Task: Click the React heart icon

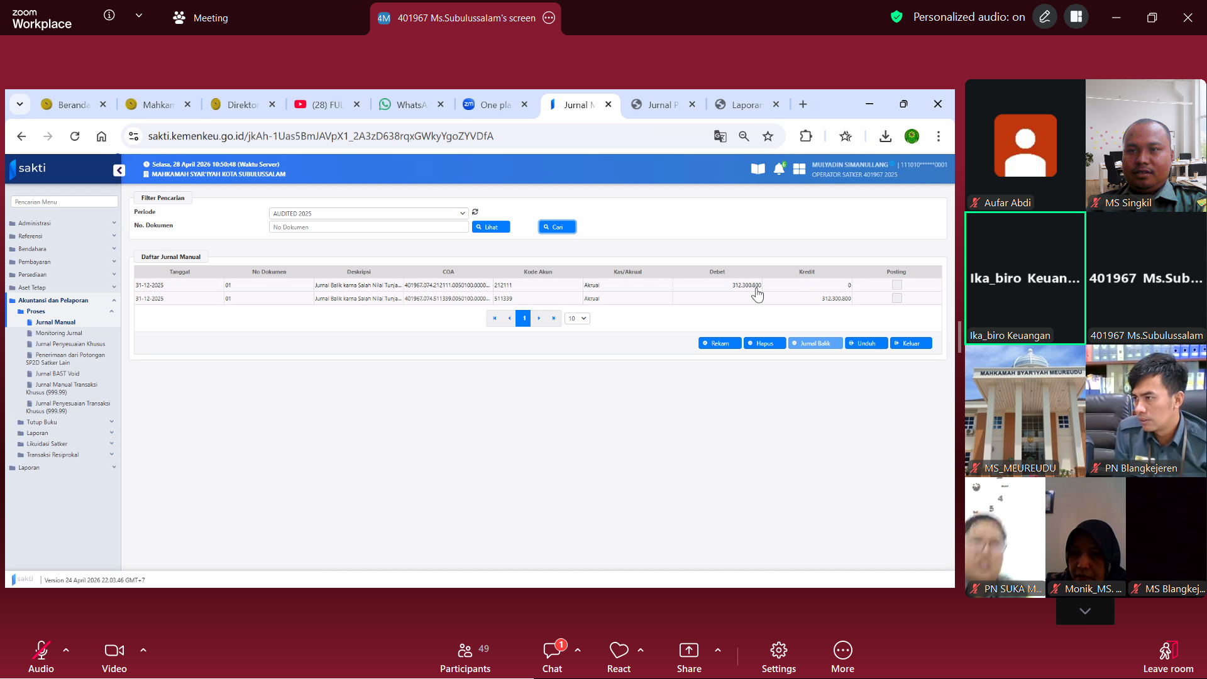Action: pyautogui.click(x=619, y=656)
